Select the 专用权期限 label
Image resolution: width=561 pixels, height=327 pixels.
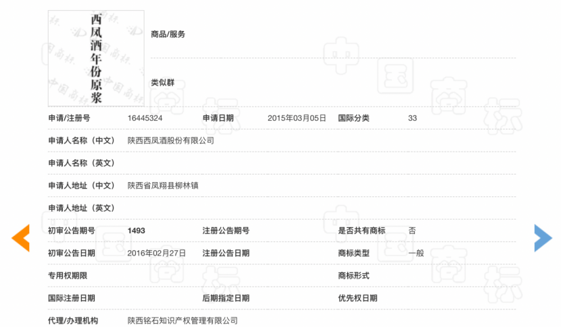point(68,276)
